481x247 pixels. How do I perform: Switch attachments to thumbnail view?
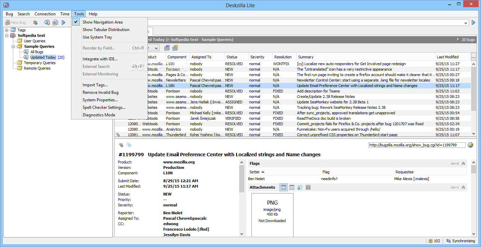tap(284, 187)
